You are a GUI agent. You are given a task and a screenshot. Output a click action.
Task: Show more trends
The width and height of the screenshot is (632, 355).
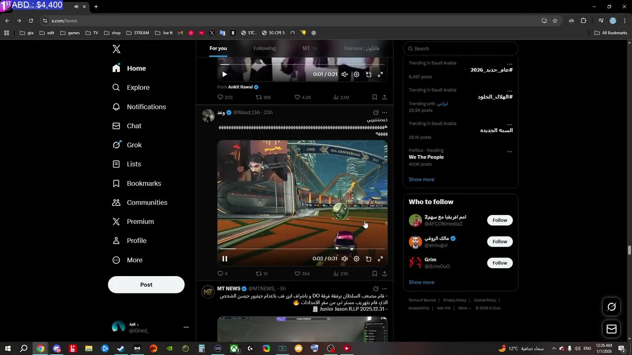[x=422, y=179]
